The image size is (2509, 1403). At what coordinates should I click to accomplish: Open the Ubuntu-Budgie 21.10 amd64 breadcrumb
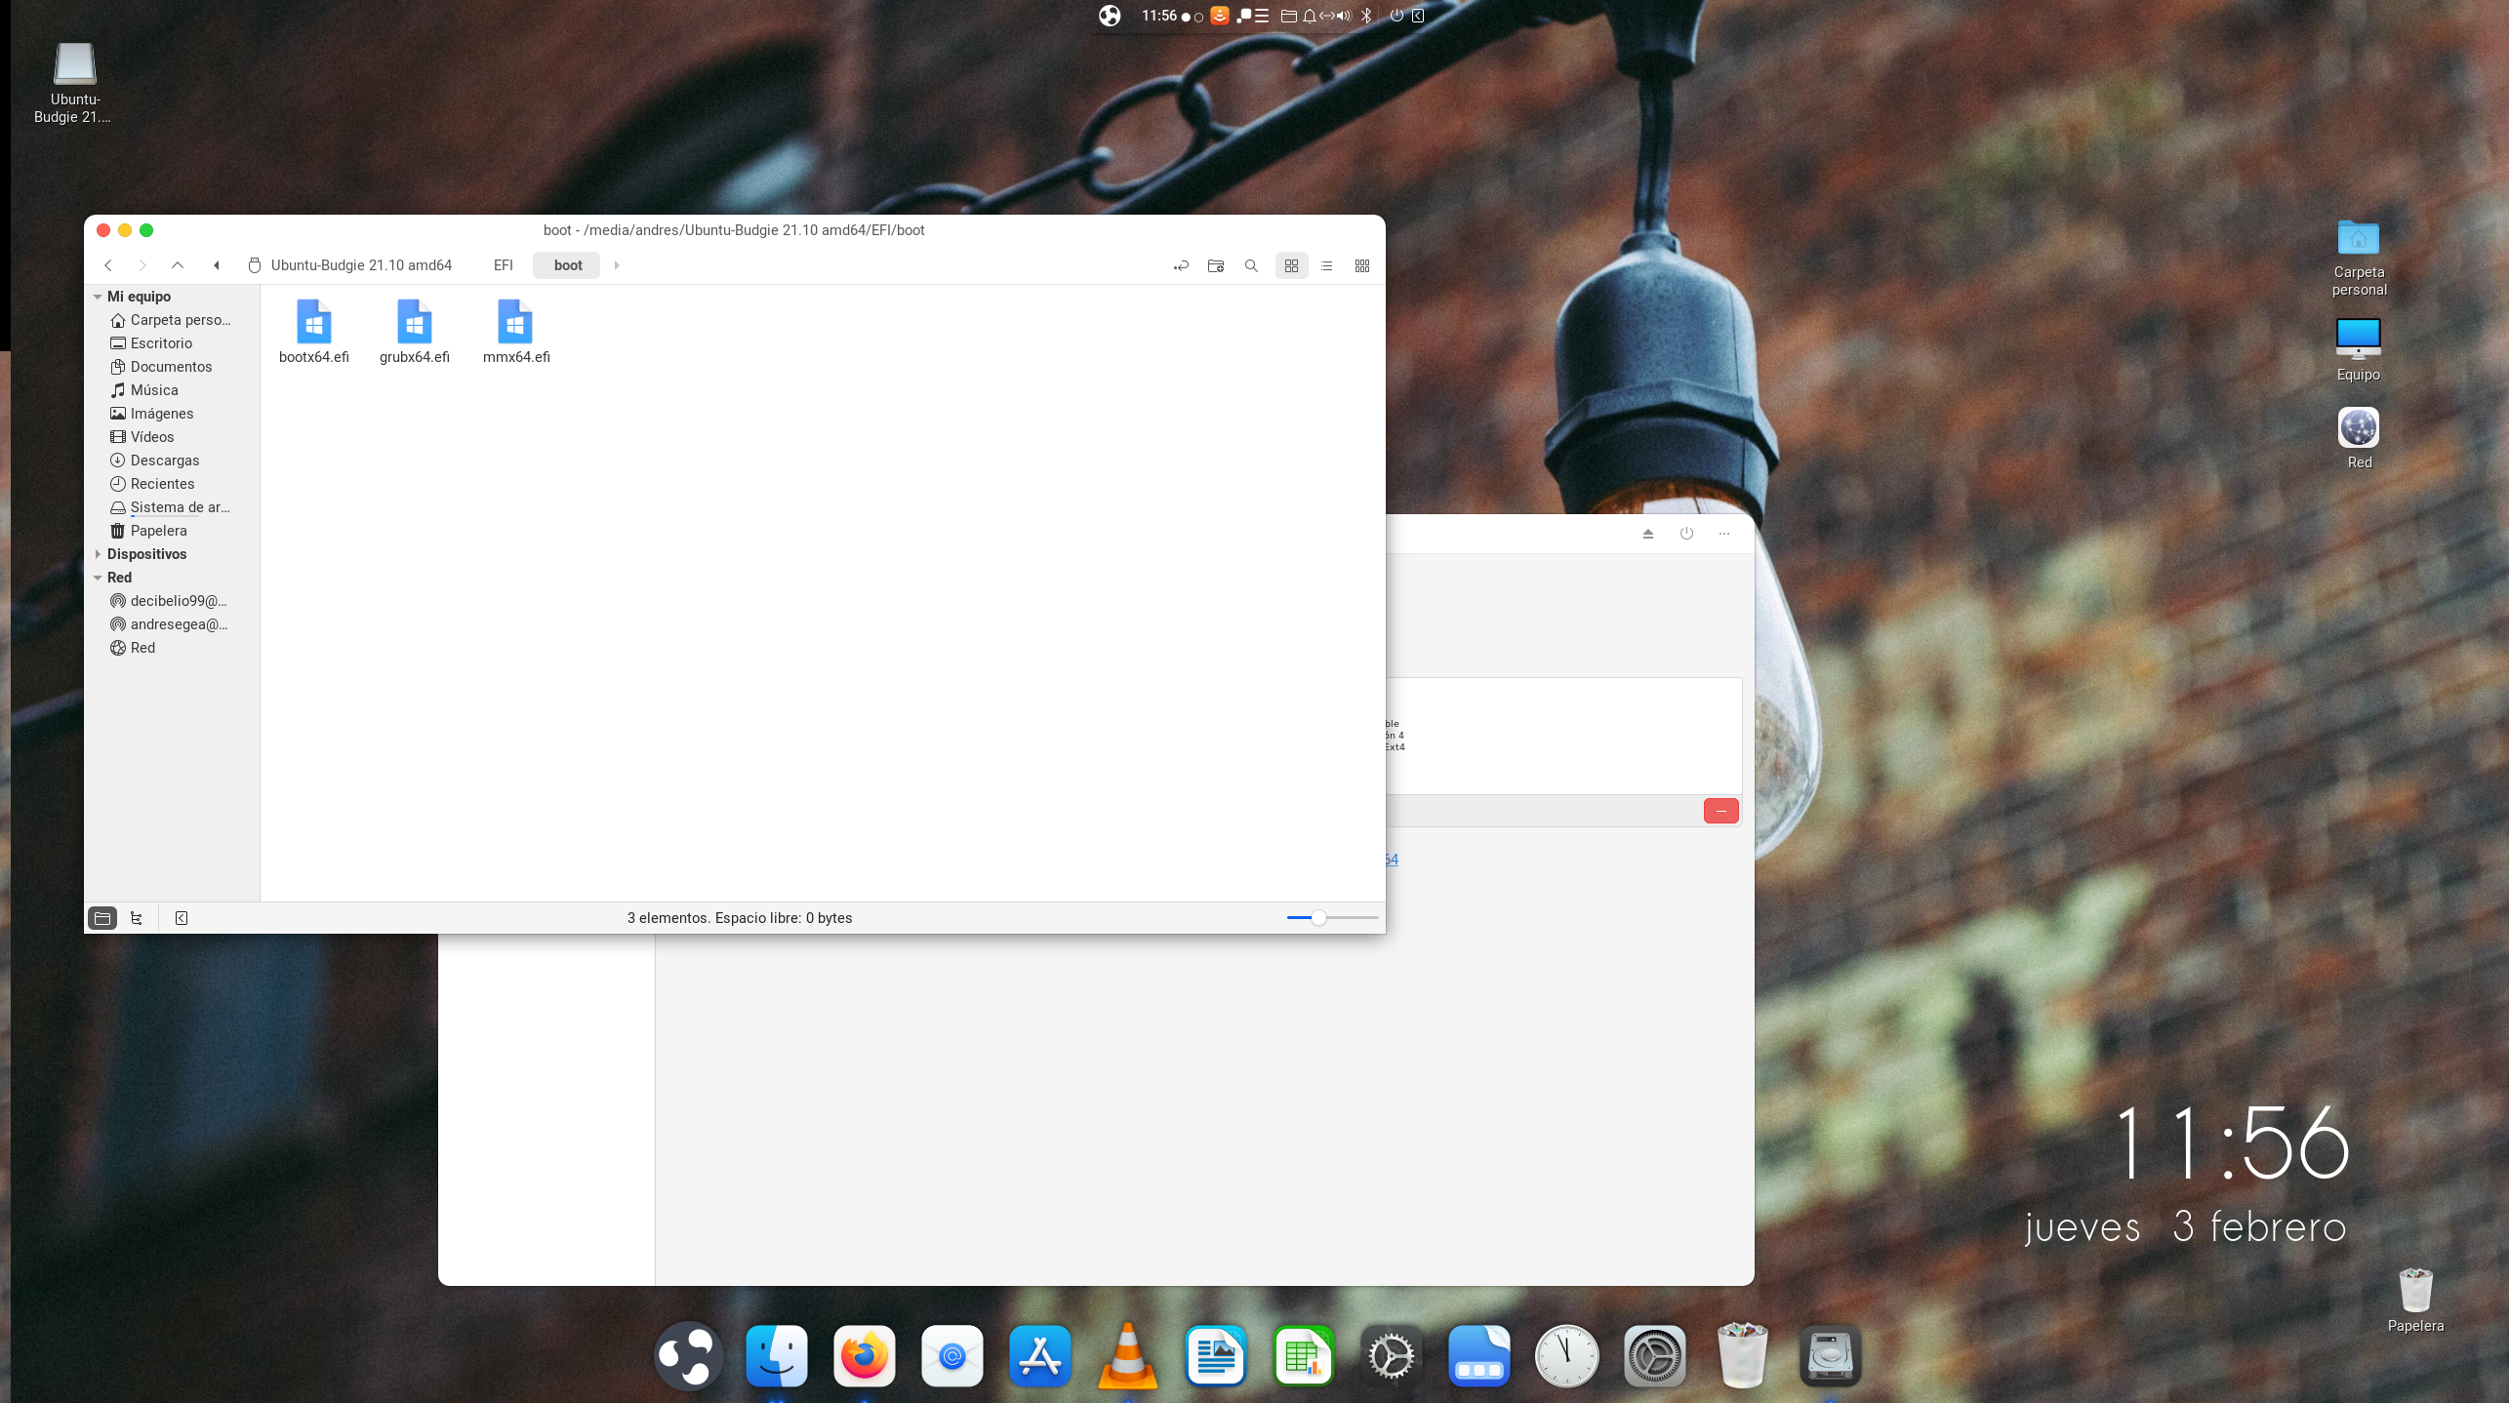click(351, 265)
